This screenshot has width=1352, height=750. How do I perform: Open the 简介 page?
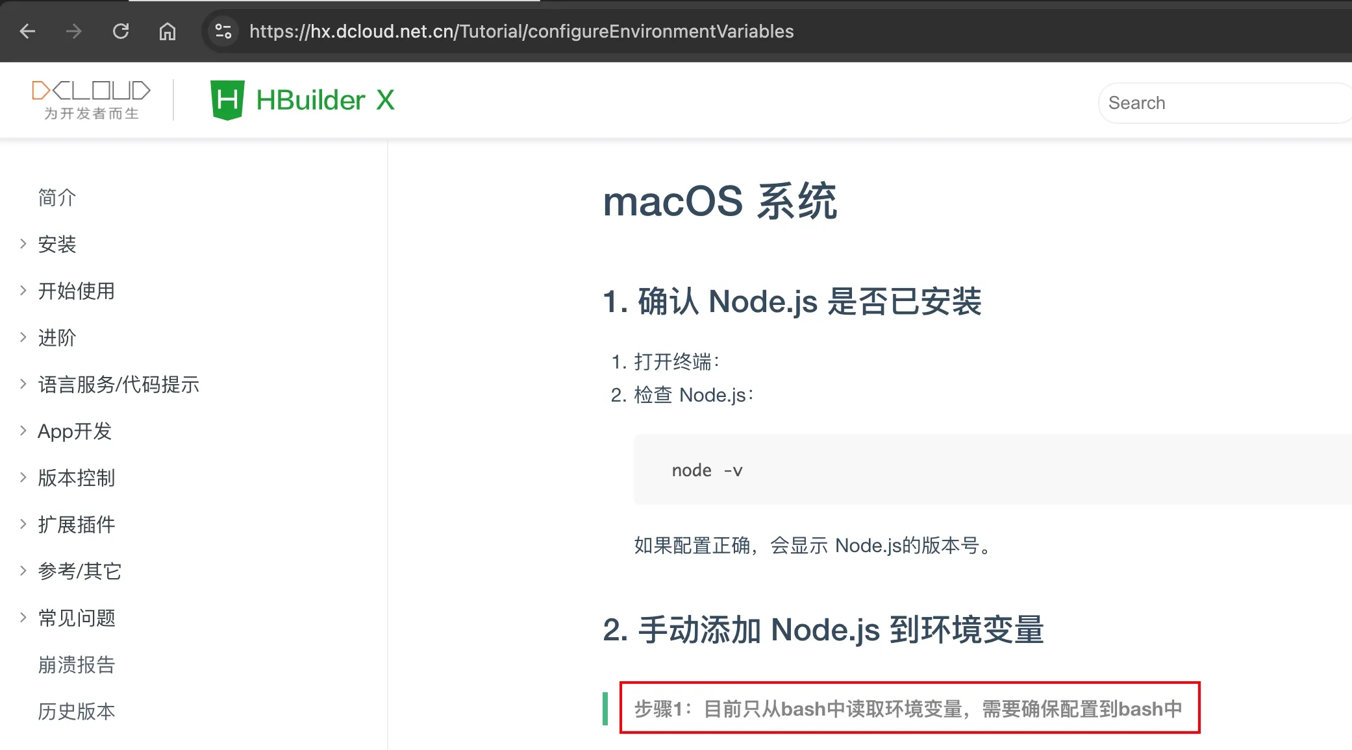click(56, 197)
